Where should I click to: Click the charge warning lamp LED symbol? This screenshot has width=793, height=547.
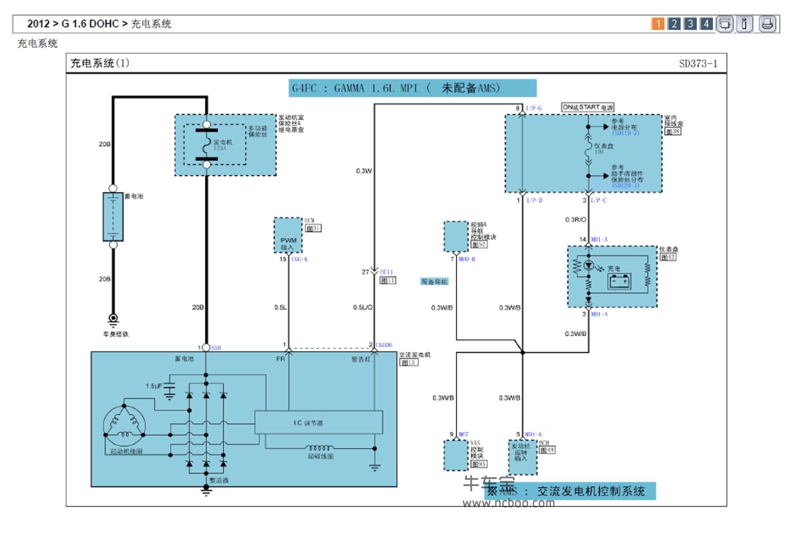pyautogui.click(x=589, y=266)
